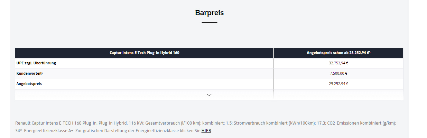Click the Barpreis section heading
Image resolution: width=427 pixels, height=138 pixels.
coord(209,13)
